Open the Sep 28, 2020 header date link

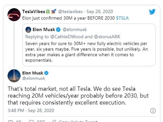pos(99,12)
